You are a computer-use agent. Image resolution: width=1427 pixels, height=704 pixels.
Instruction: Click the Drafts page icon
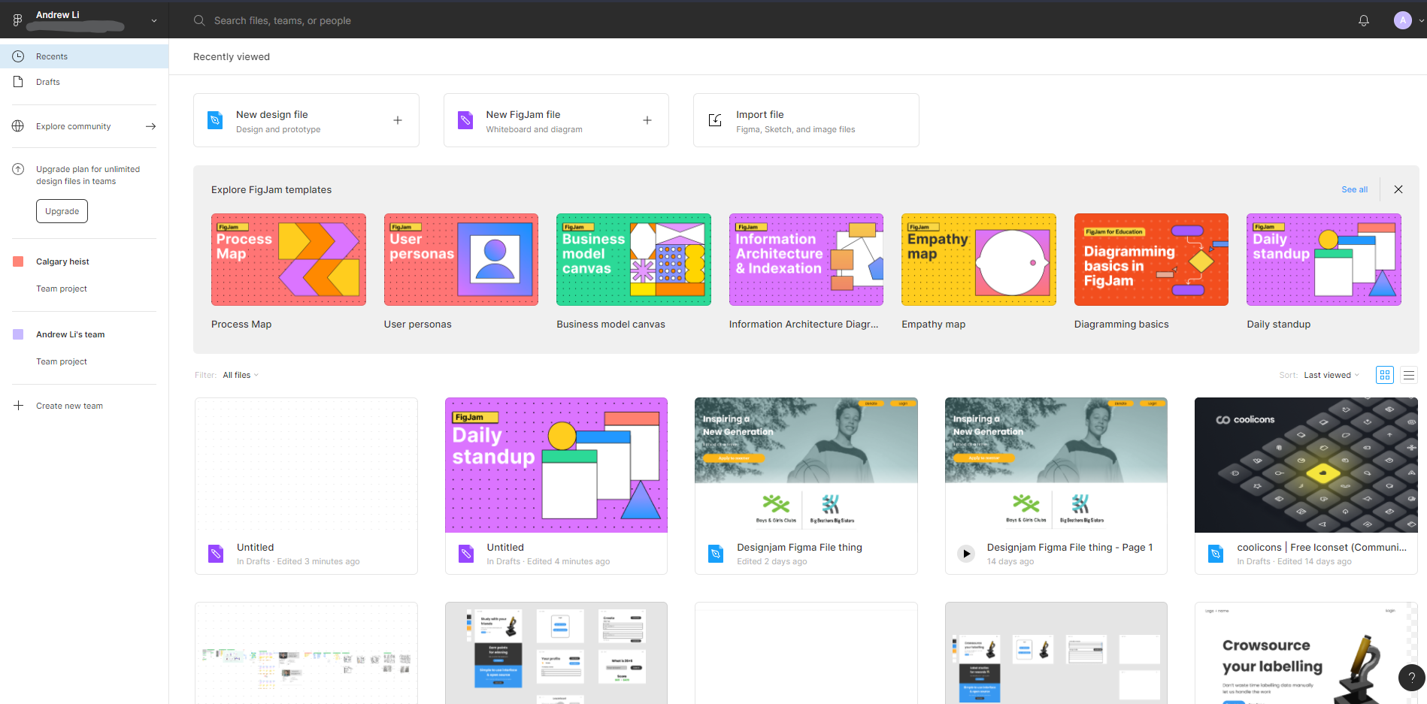click(x=18, y=82)
